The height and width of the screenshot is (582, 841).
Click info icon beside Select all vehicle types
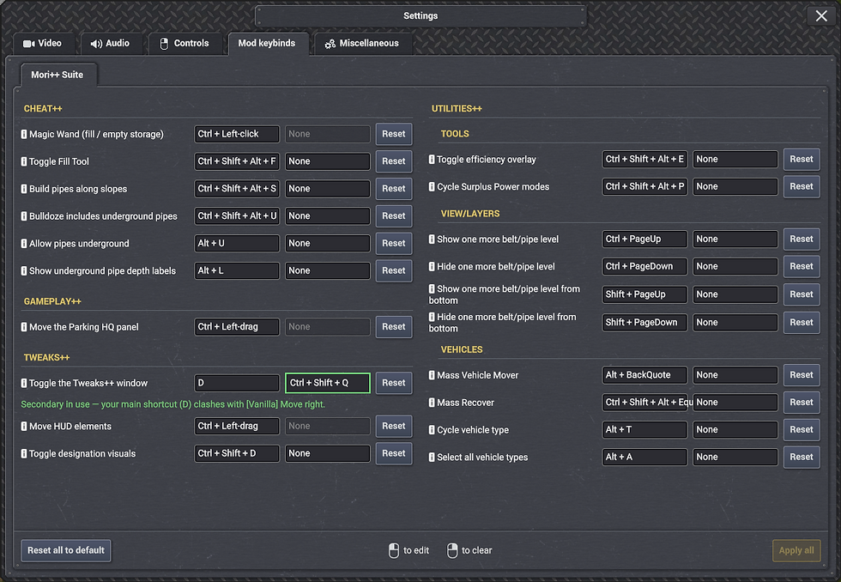pos(432,457)
